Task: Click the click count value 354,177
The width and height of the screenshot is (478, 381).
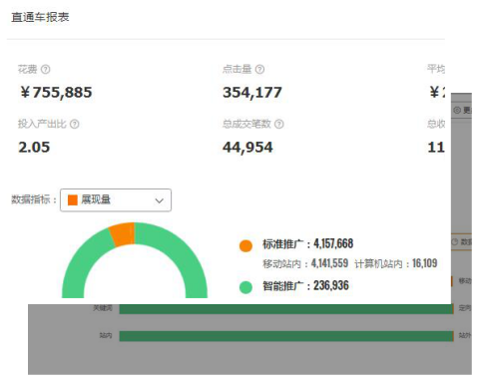Action: click(252, 93)
